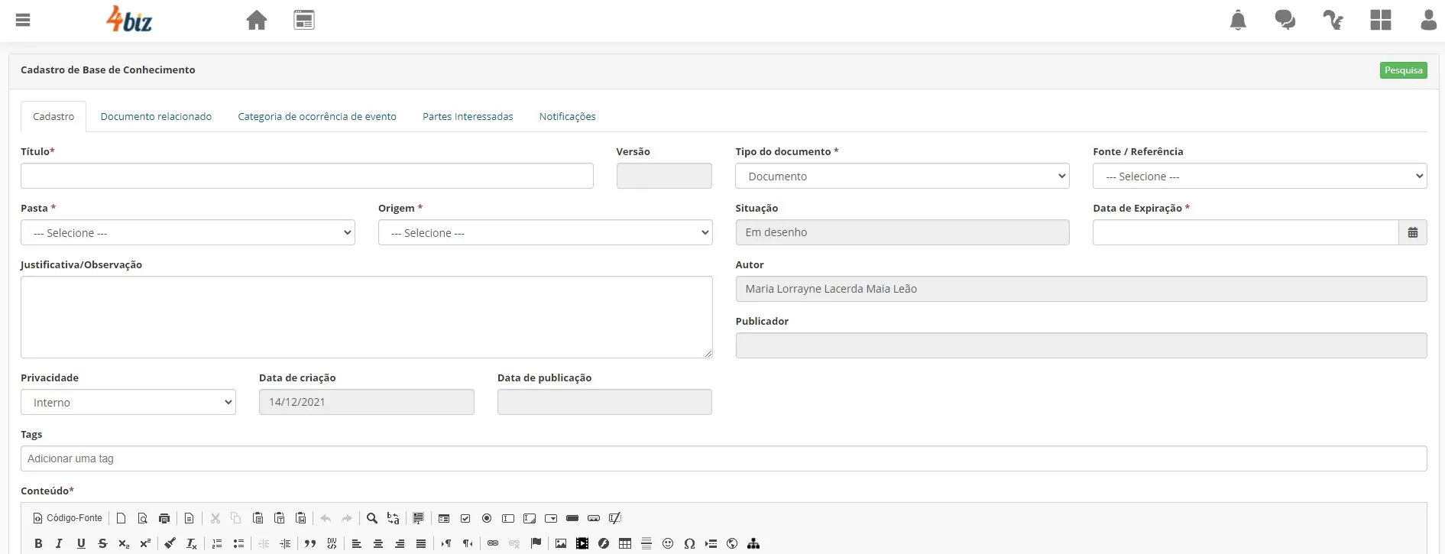Open the editor Templates icon
This screenshot has height=554, width=1445.
[x=190, y=518]
